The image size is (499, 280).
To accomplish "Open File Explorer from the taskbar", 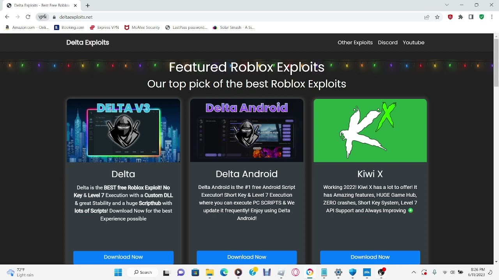I will (x=210, y=272).
